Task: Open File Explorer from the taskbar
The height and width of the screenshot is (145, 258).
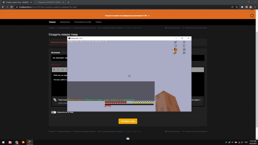Action: [x=10, y=142]
